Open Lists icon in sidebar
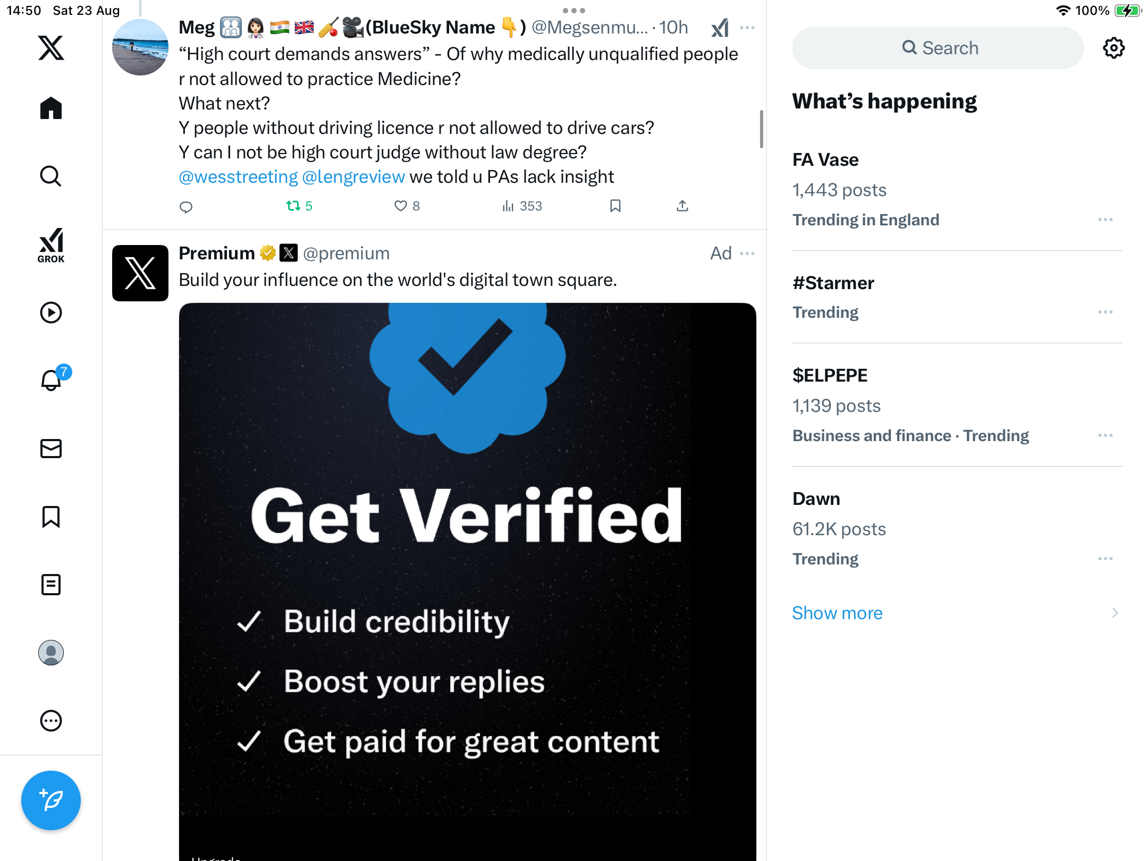The image size is (1148, 861). (x=51, y=585)
